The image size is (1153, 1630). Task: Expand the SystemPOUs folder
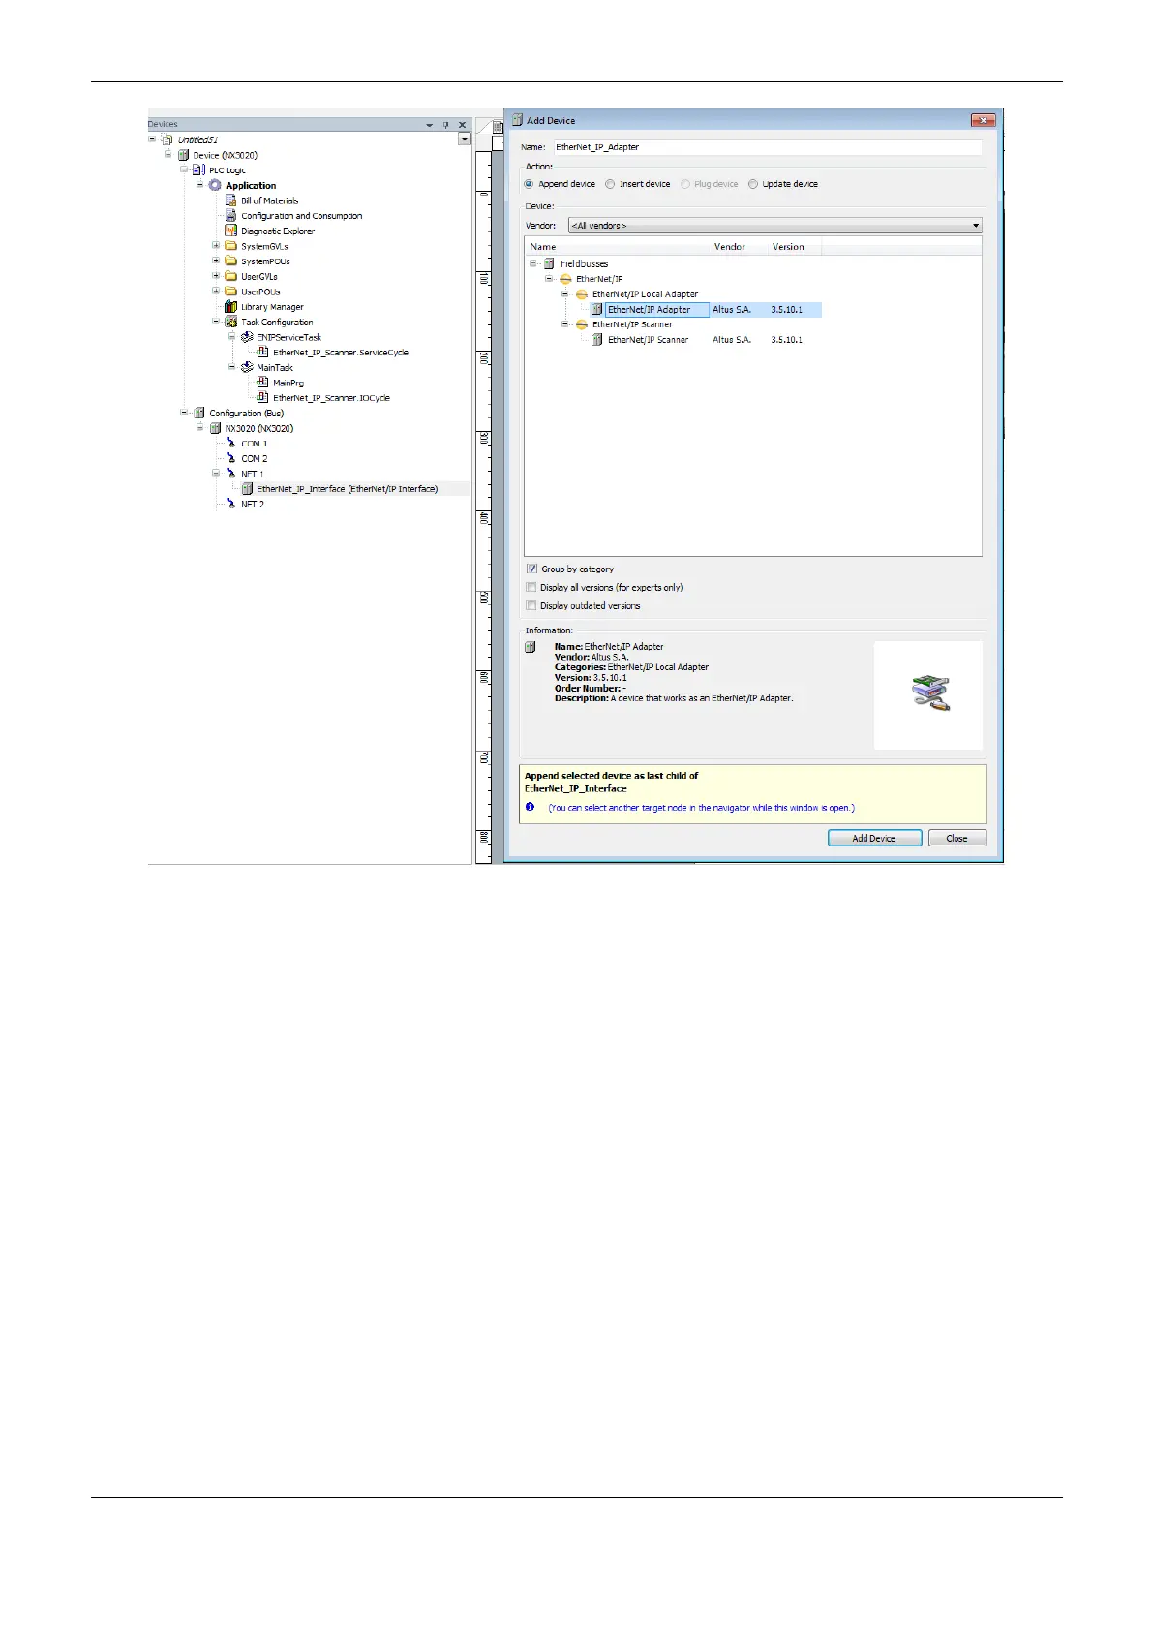click(216, 261)
